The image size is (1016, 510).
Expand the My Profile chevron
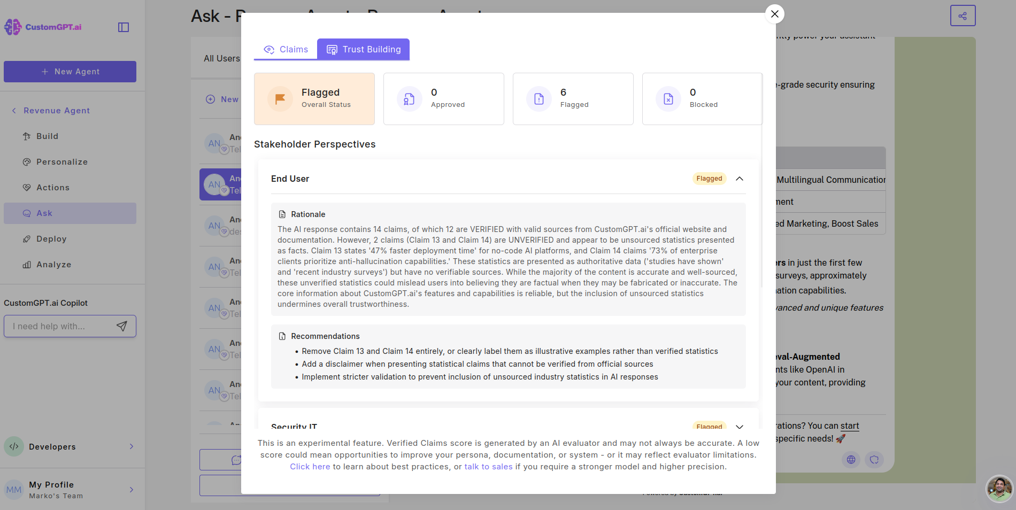(132, 490)
